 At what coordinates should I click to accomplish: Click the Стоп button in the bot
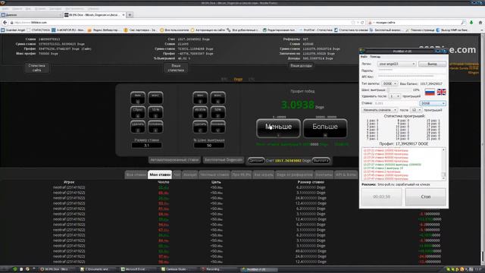tap(426, 196)
